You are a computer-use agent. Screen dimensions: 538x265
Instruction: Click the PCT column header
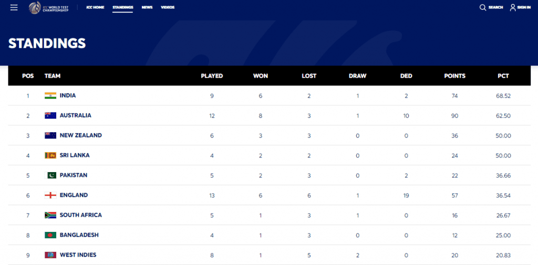(503, 76)
